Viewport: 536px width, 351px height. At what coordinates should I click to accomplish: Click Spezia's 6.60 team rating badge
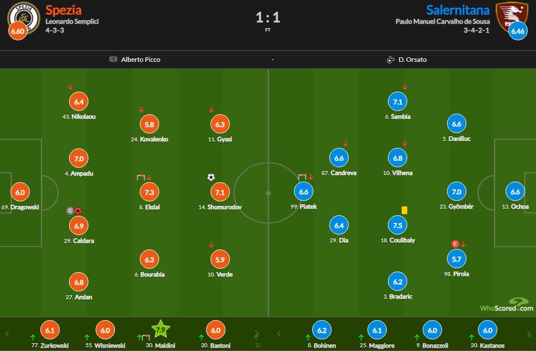(17, 32)
